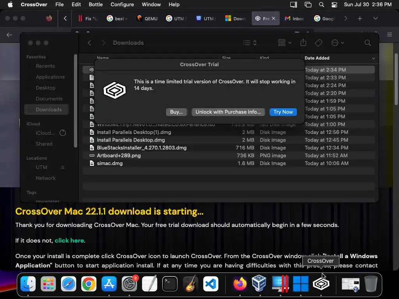
Task: Select simac.dmg file row
Action: (228, 164)
